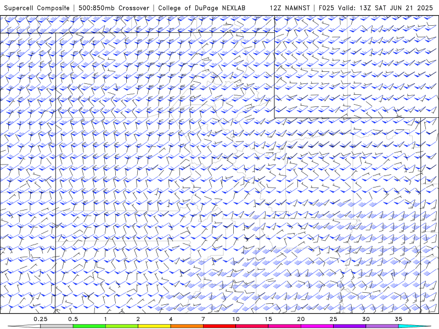Screen dimensions: 439x329
Task: Select the 0.5 legend value
Action: tap(73, 319)
